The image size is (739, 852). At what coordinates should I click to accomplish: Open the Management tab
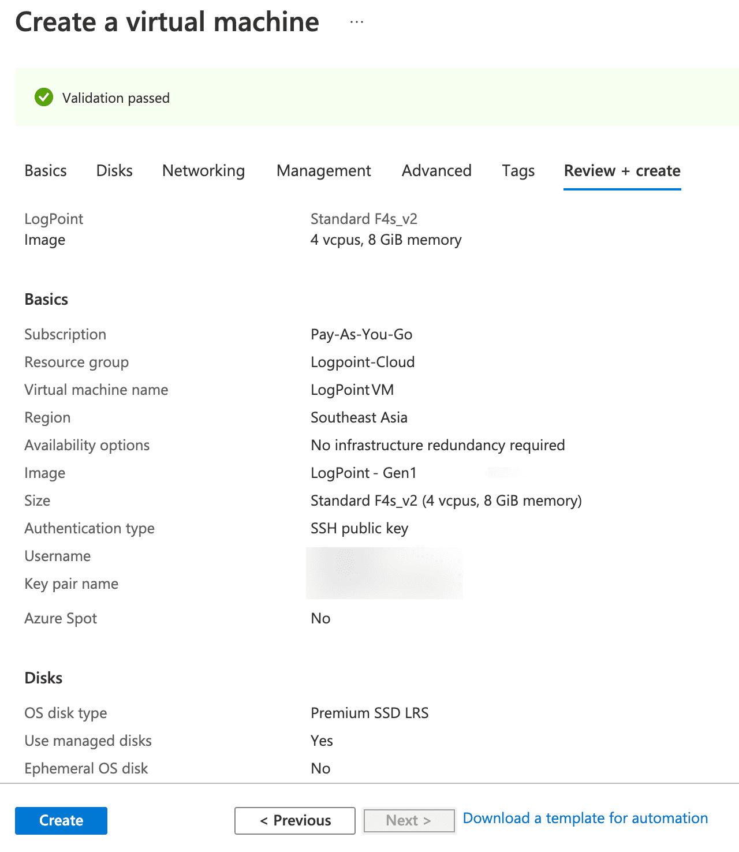click(323, 171)
